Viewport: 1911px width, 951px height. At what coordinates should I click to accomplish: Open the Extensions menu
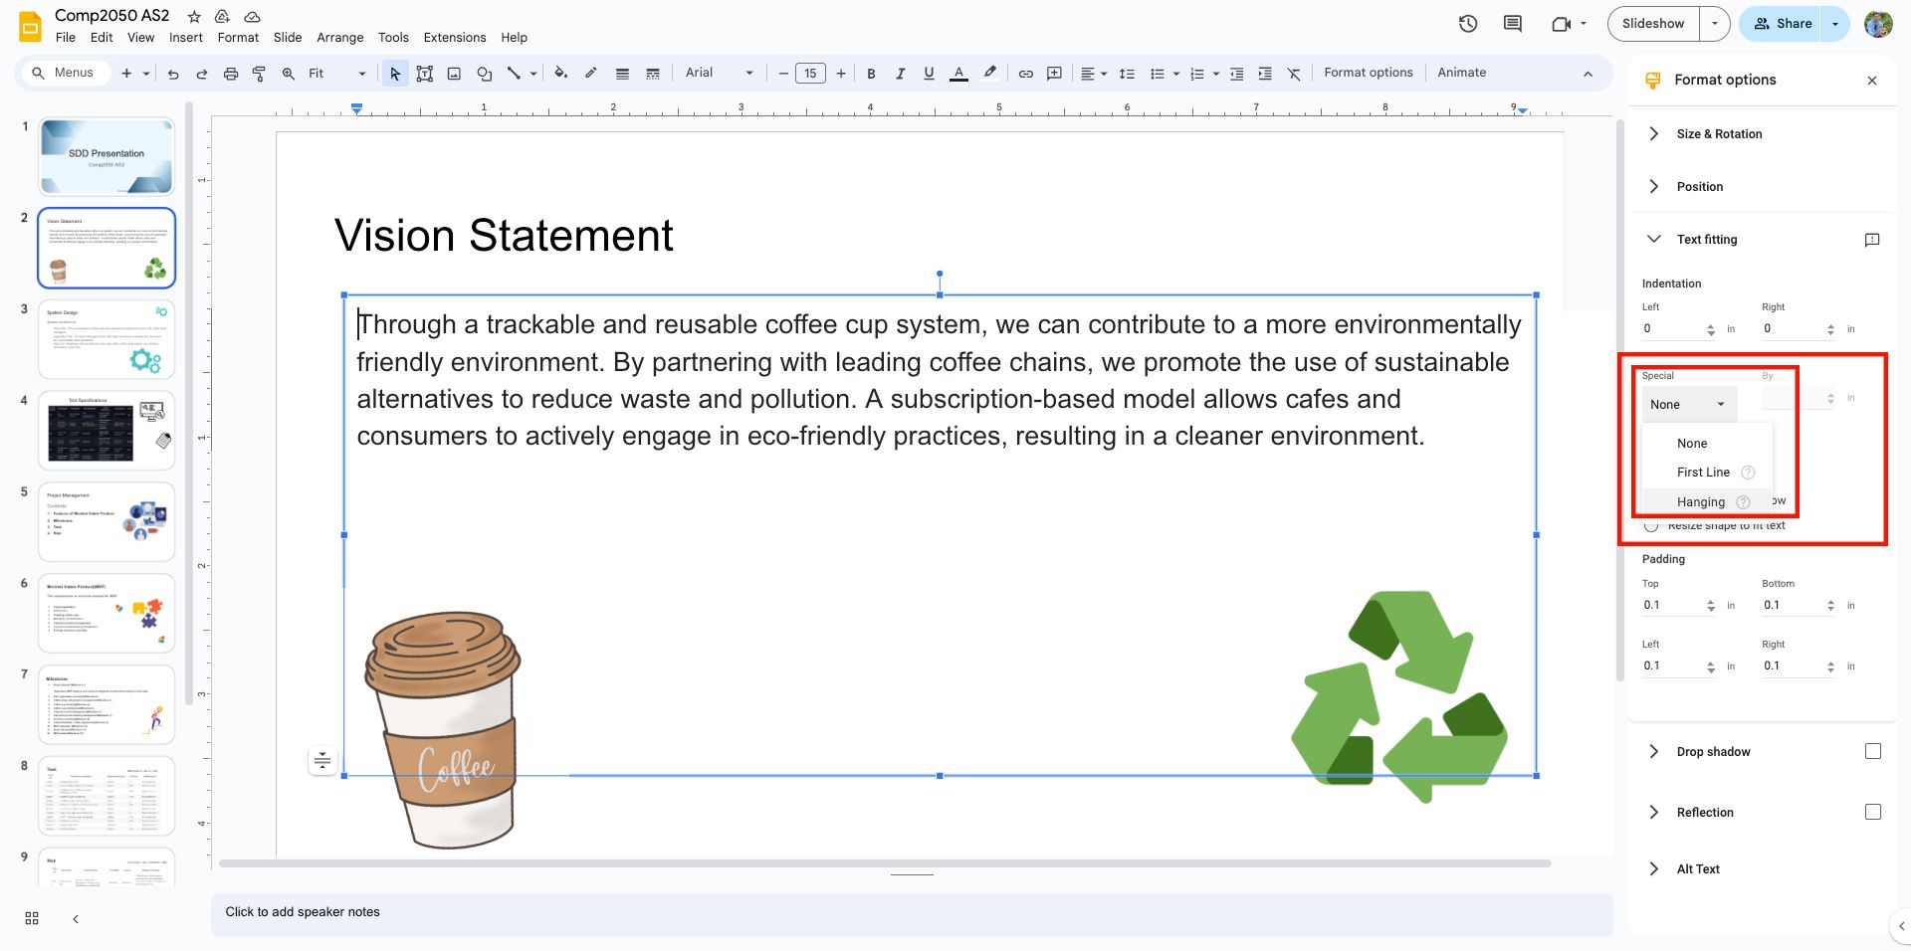[455, 38]
